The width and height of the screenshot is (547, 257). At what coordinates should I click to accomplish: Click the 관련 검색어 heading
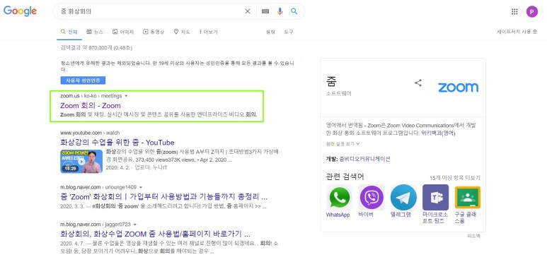(x=345, y=177)
